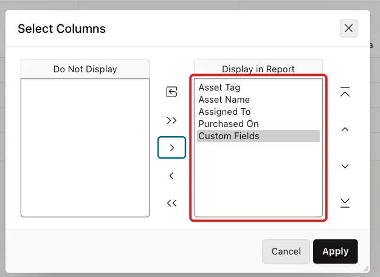The width and height of the screenshot is (380, 277).
Task: Grab the dialog resize handle corner
Action: coord(366,268)
